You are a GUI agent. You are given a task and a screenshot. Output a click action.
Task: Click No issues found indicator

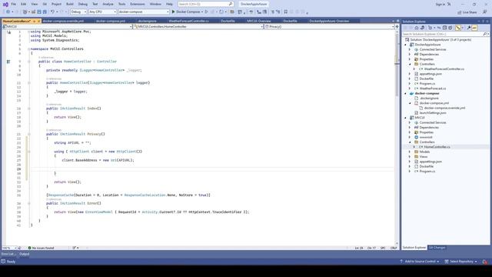(41, 248)
